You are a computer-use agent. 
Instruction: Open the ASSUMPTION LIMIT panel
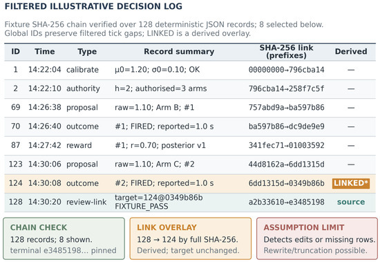tap(317, 238)
